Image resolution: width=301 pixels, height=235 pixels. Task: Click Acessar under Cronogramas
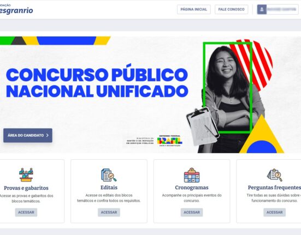tap(192, 212)
